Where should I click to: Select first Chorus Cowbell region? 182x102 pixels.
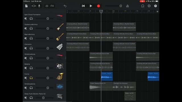(x=78, y=47)
